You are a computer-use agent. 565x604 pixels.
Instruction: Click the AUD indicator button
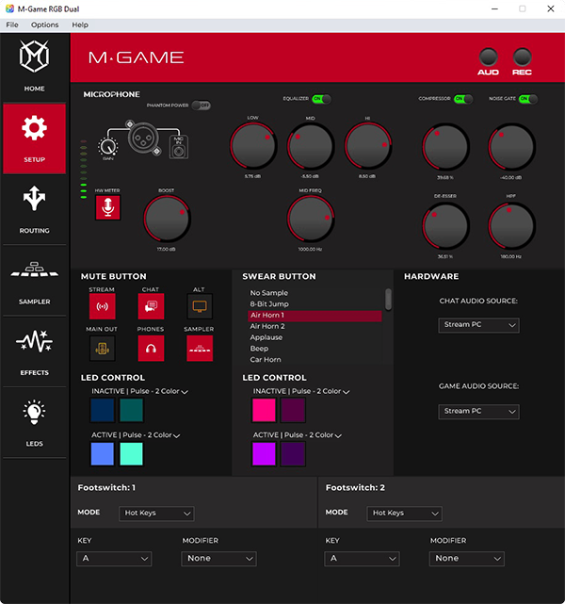(488, 57)
